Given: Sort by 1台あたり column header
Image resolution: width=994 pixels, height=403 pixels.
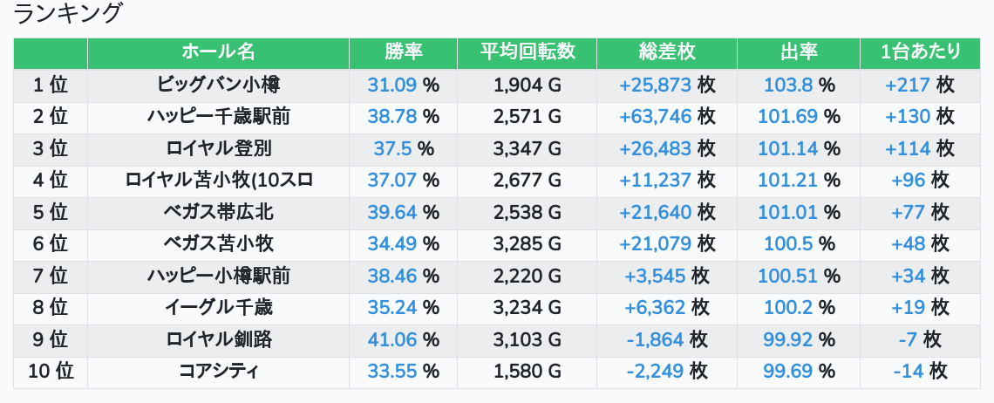Looking at the screenshot, I should pyautogui.click(x=920, y=52).
